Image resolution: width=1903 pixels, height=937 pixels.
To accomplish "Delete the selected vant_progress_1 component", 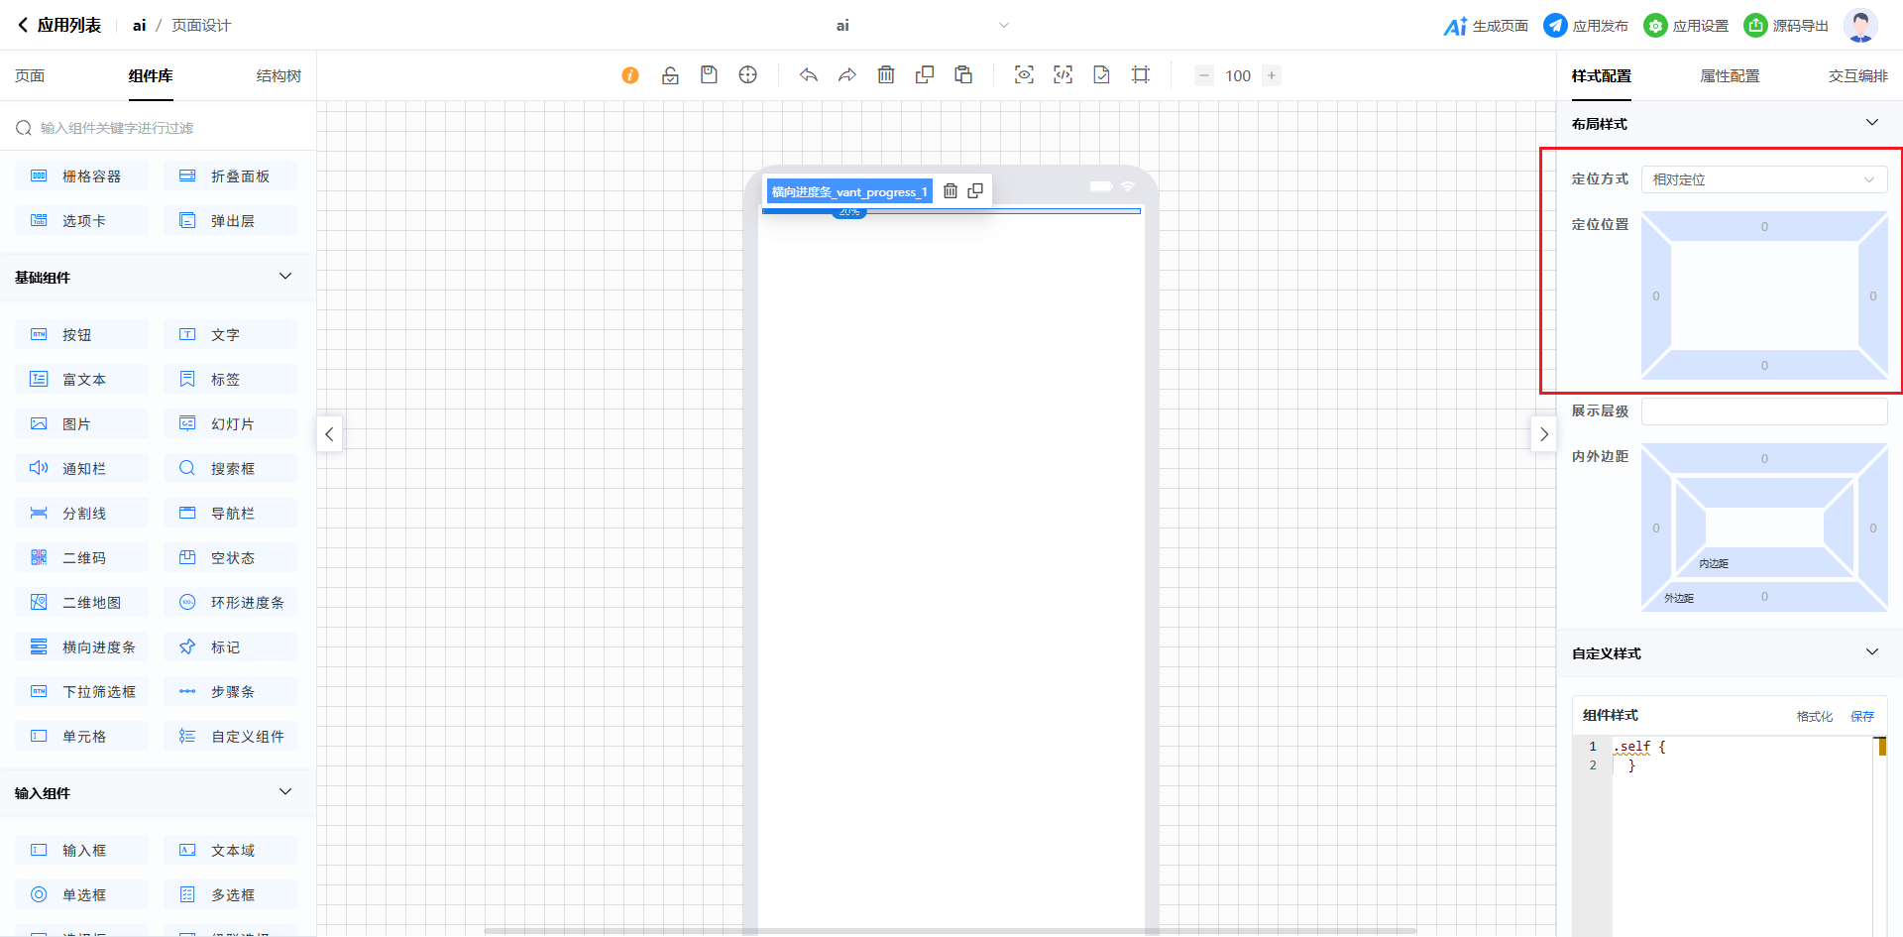I will tap(950, 191).
